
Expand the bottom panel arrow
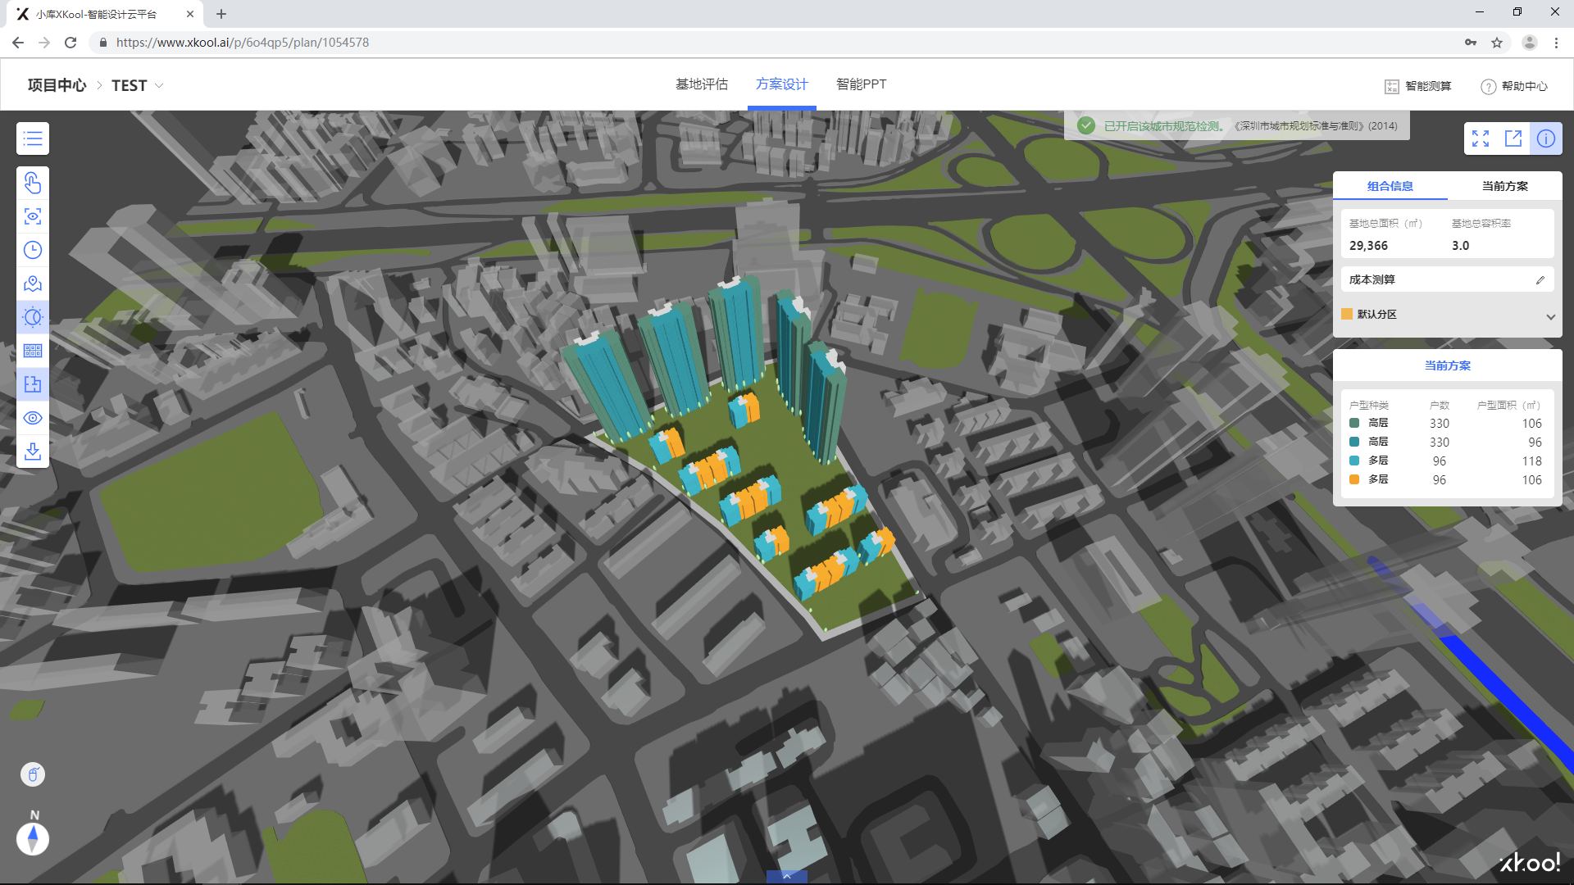(x=787, y=876)
